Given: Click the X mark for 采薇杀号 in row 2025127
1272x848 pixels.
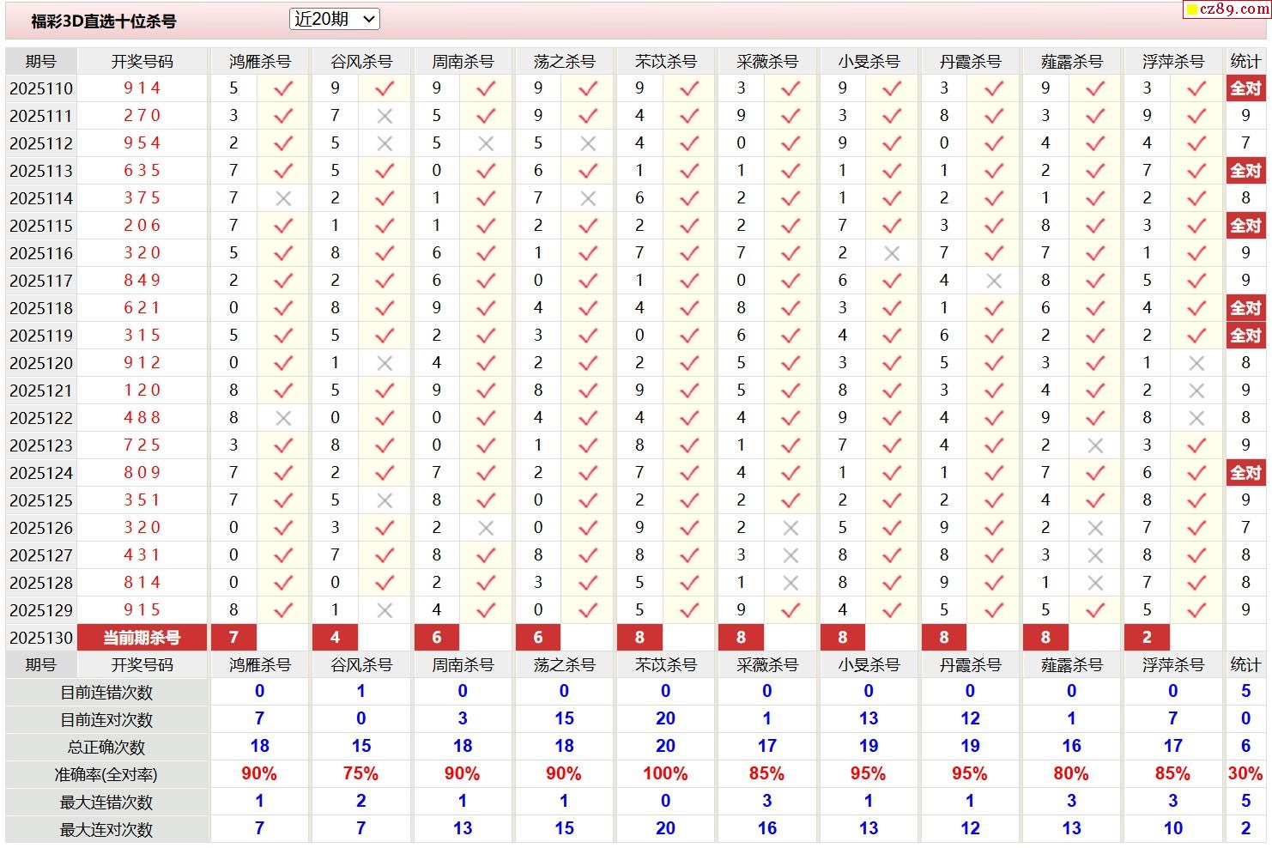Looking at the screenshot, I should click(790, 555).
